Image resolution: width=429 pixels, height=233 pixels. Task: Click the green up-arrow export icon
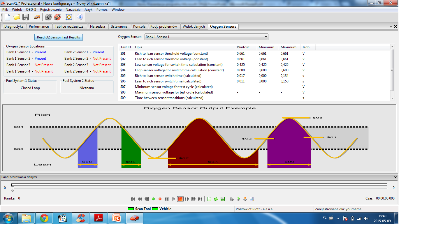[x=238, y=199]
